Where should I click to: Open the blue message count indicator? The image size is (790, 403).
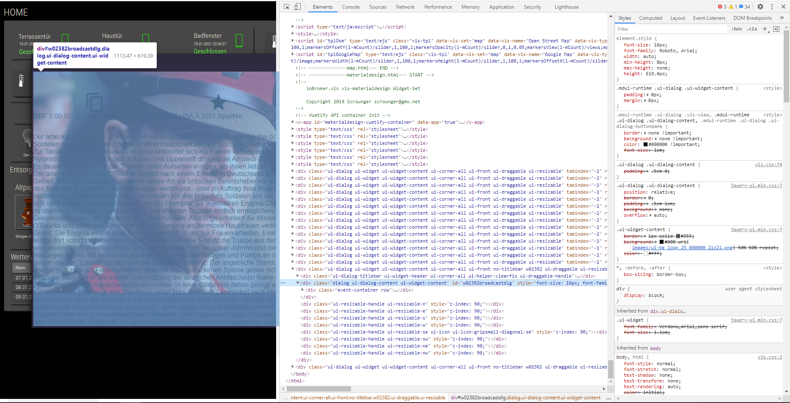[x=745, y=7]
